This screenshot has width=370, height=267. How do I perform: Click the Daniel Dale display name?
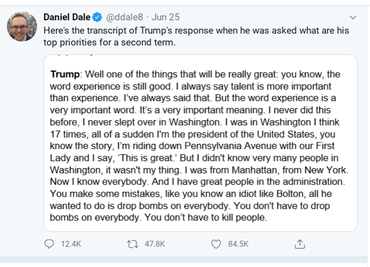point(67,17)
